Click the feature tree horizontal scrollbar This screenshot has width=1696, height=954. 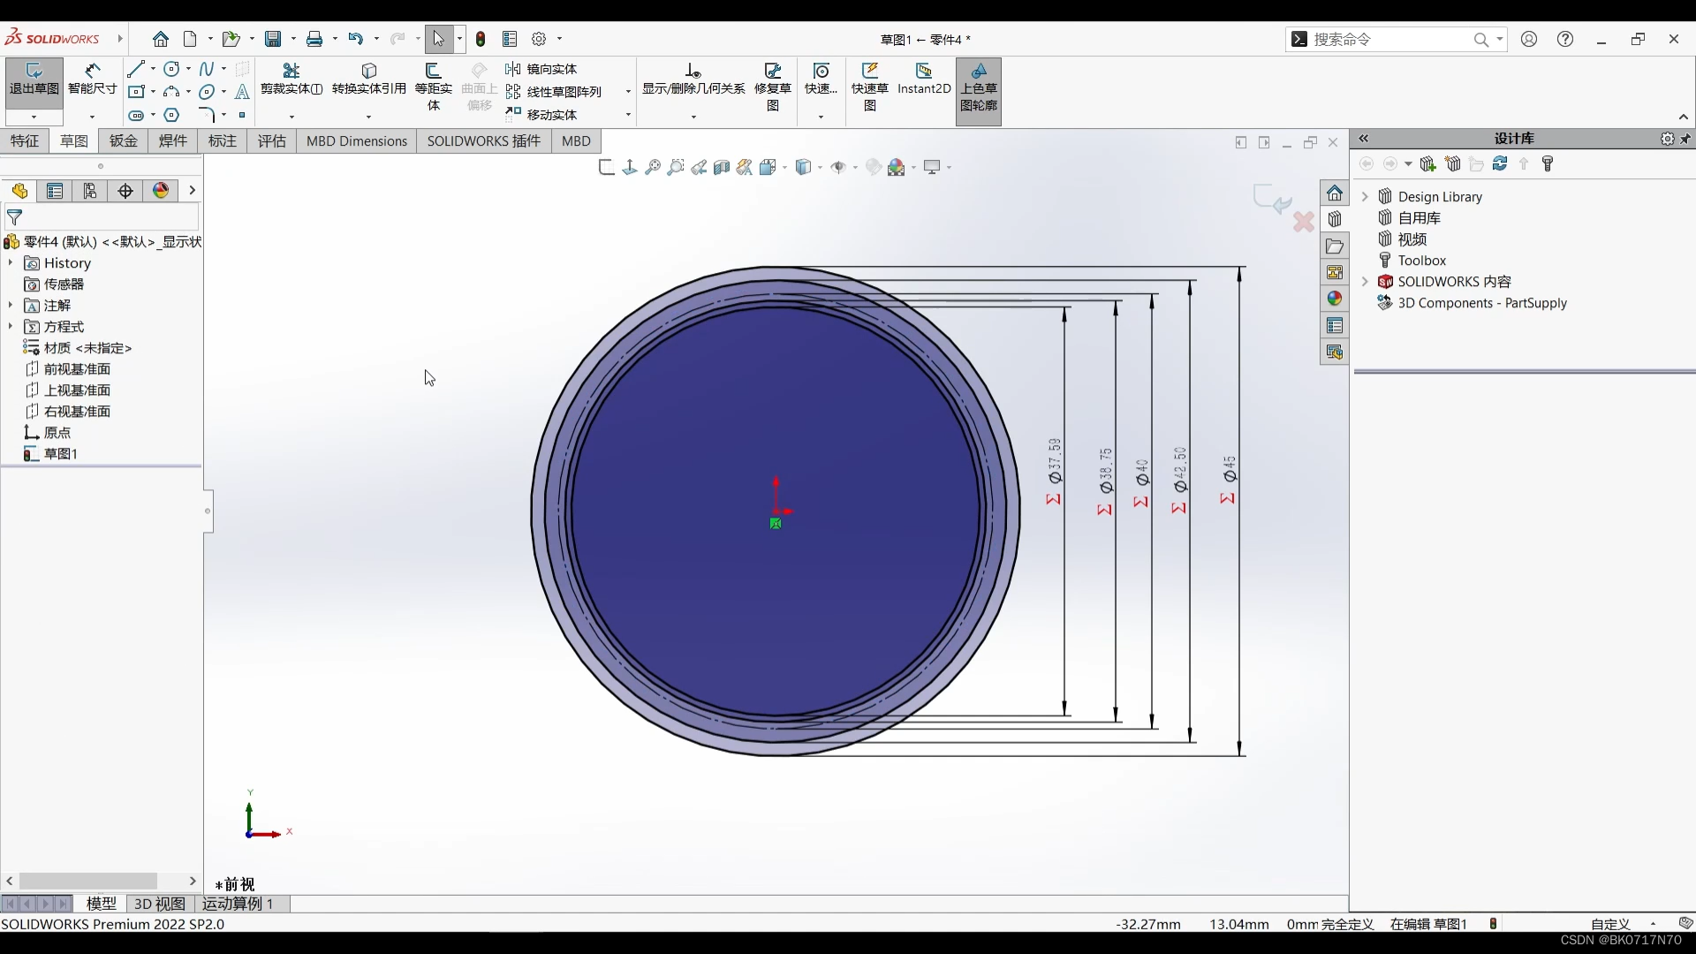pos(88,882)
